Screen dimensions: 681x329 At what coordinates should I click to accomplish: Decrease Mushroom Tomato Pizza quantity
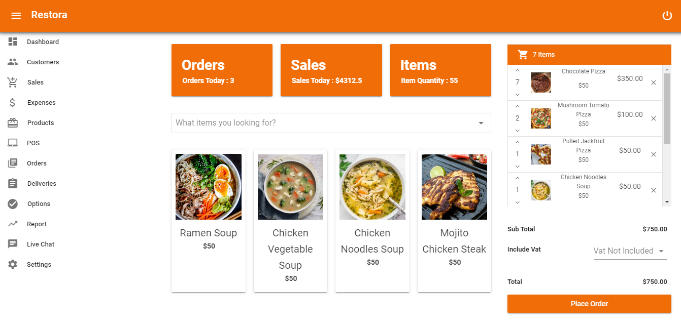(x=517, y=130)
